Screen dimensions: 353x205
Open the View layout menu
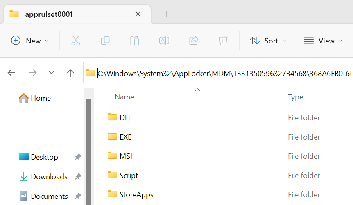click(324, 41)
